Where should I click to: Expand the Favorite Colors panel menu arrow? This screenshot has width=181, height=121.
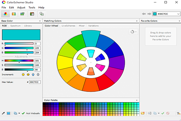point(179,21)
